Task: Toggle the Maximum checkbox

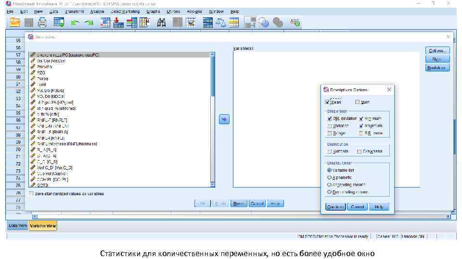Action: click(361, 126)
